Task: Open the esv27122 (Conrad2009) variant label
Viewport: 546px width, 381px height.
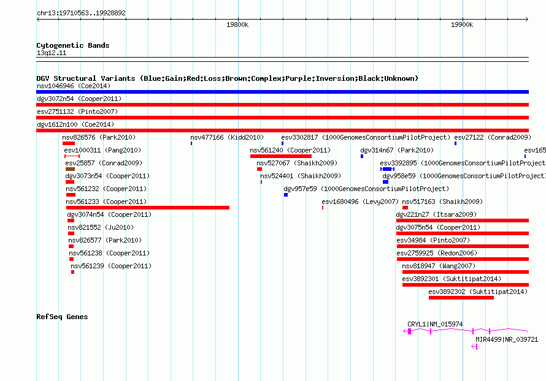Action: tap(493, 137)
